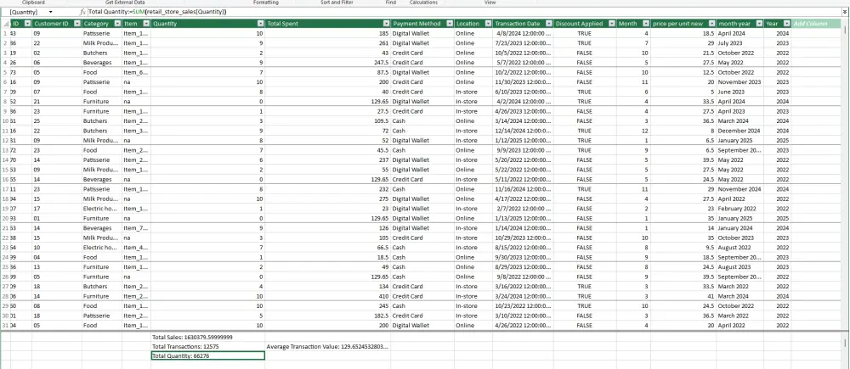Select row header number 16
850x369 pixels.
[5, 180]
